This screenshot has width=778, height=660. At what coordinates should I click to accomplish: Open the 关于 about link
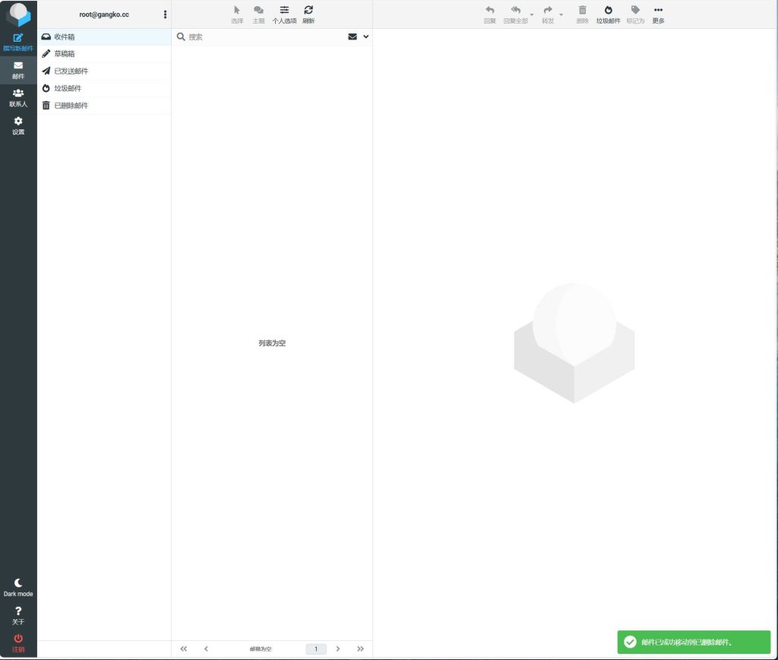17,614
